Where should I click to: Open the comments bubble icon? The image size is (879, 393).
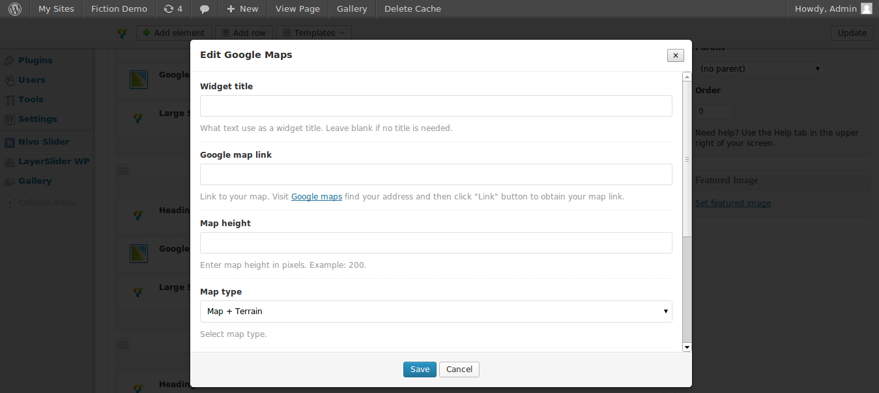click(205, 9)
